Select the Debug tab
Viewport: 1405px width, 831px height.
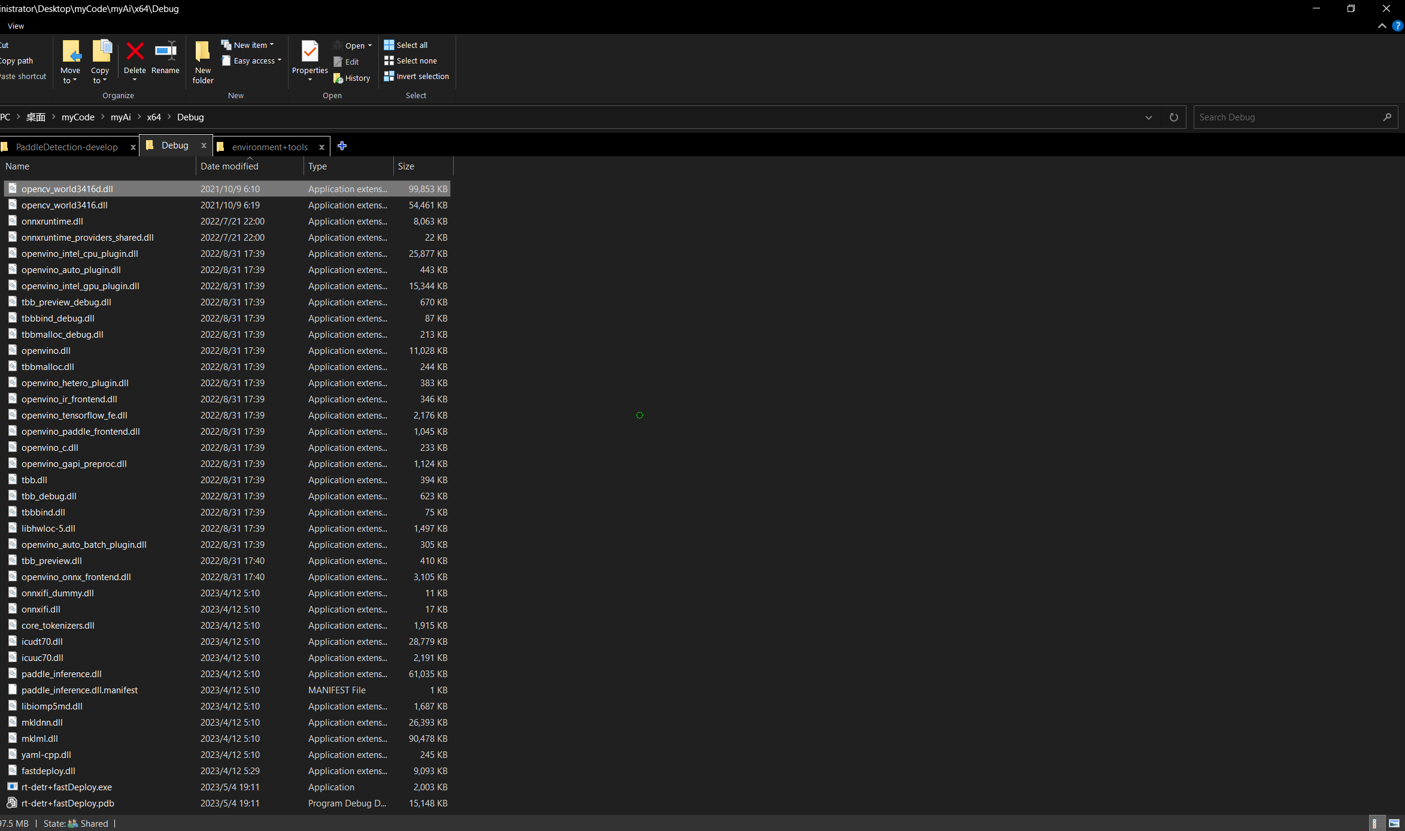coord(175,145)
